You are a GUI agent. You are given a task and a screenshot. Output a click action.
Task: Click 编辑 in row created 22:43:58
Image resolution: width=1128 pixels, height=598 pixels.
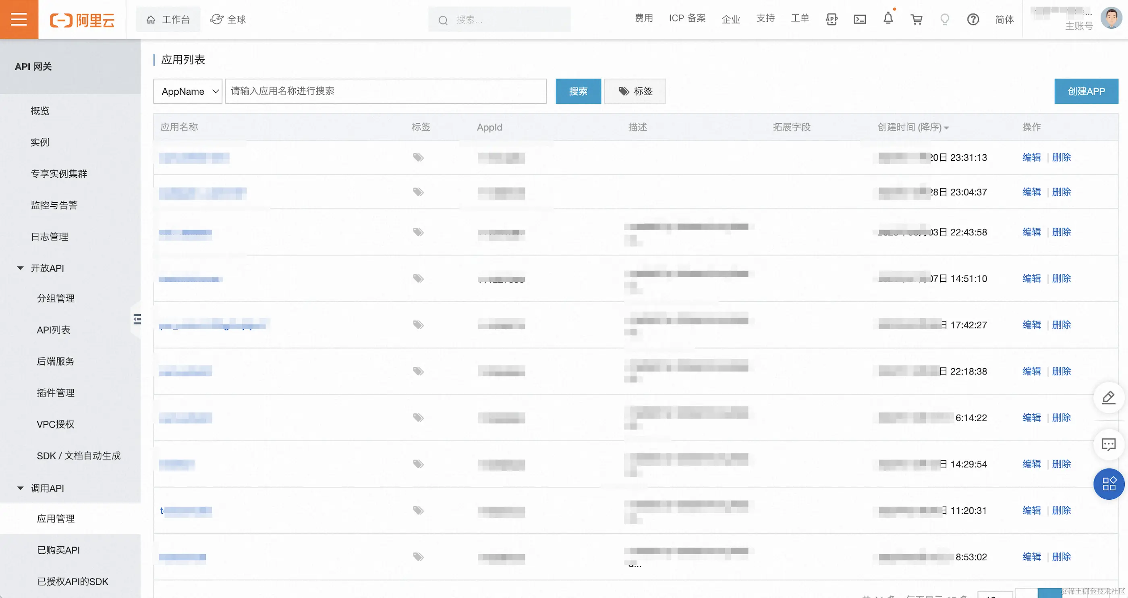pyautogui.click(x=1031, y=232)
